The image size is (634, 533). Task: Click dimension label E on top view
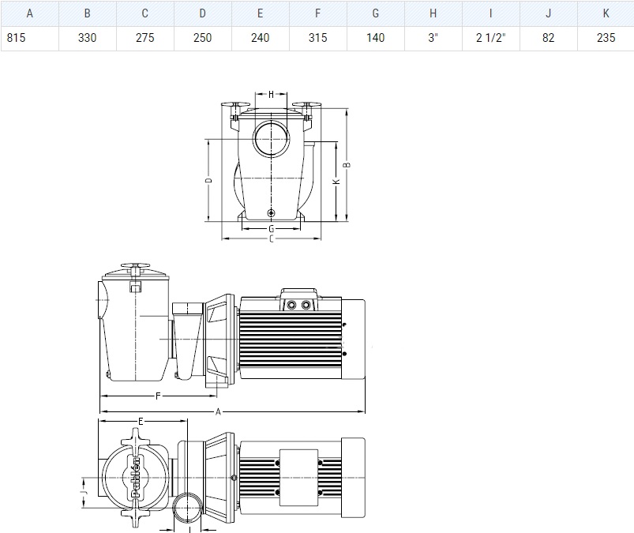[x=140, y=422]
